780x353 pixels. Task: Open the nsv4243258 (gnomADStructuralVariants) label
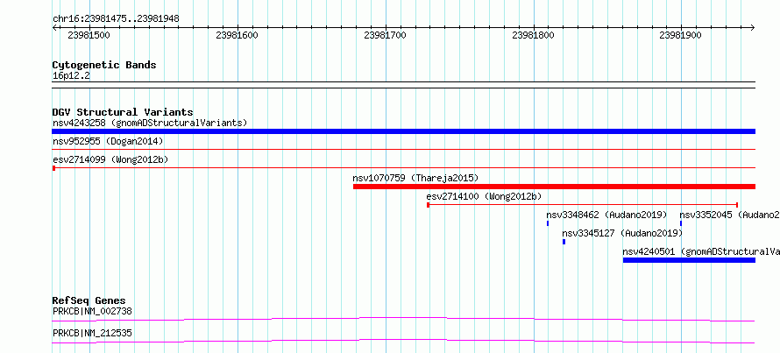(x=150, y=123)
